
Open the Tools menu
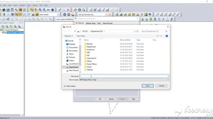(15, 5)
